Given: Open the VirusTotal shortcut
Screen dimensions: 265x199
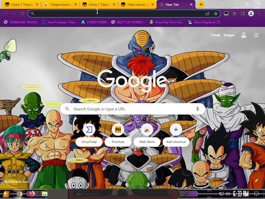Looking at the screenshot, I should click(89, 134).
